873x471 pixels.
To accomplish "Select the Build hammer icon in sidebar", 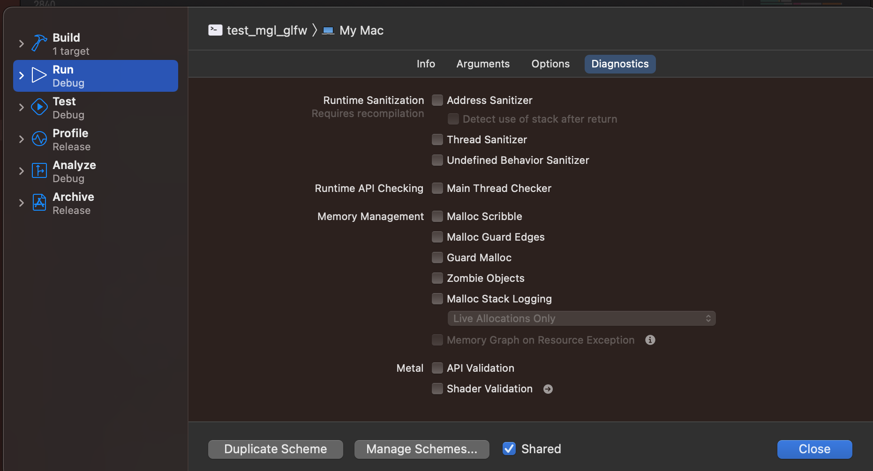I will click(38, 43).
